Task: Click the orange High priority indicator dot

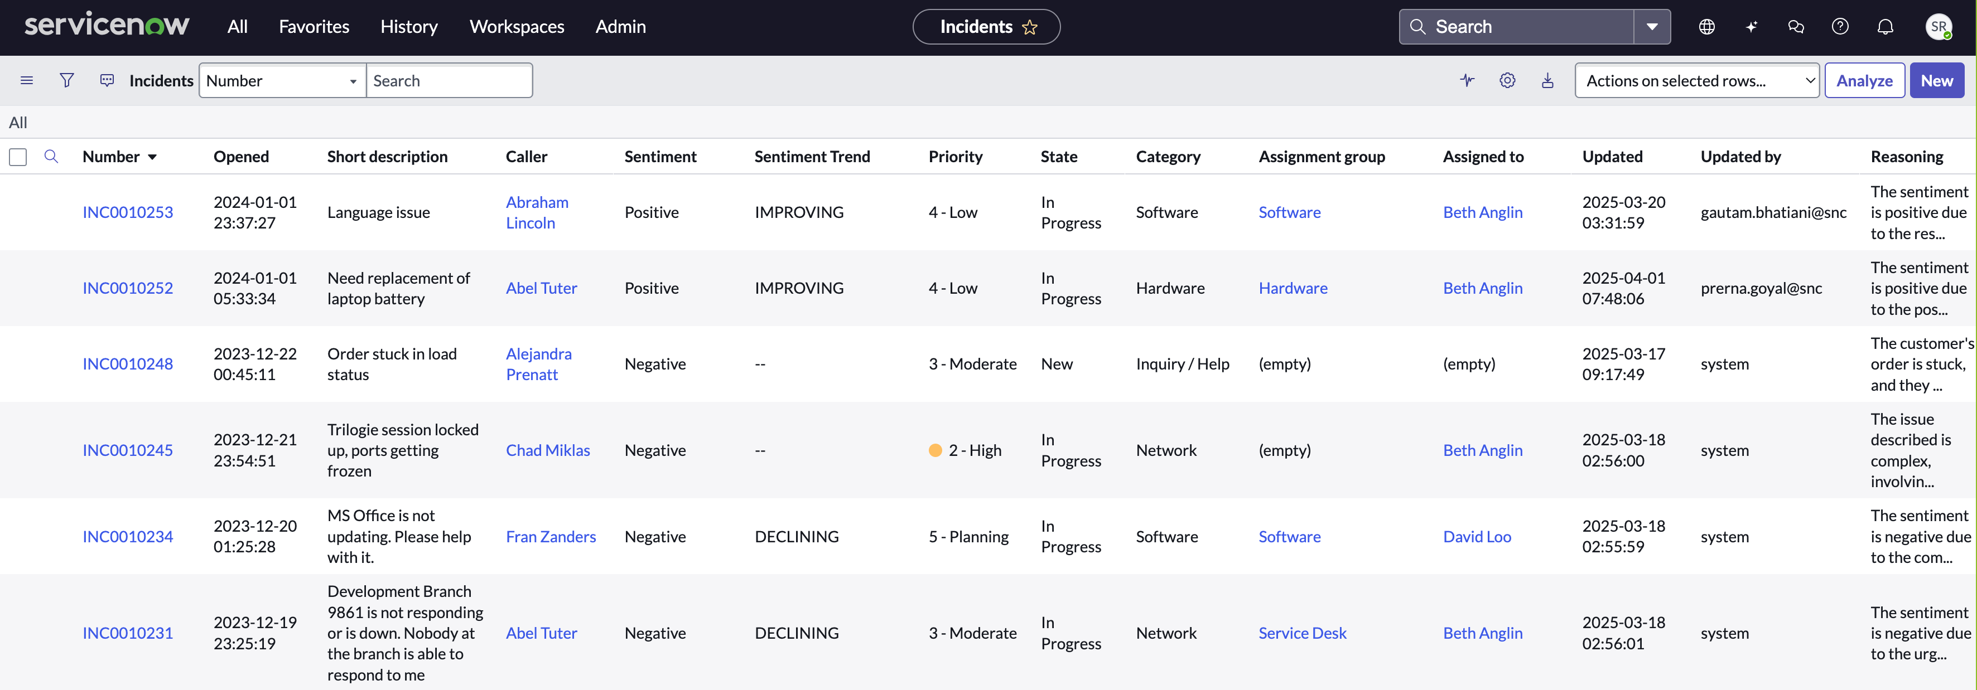Action: 935,451
